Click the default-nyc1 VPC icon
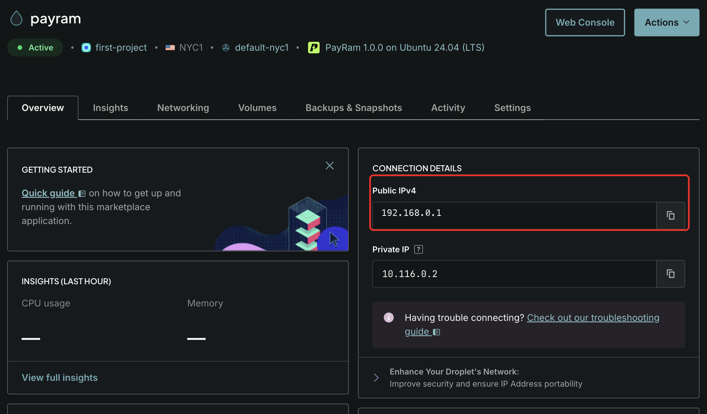Screen dimensions: 707x414 (x=226, y=48)
